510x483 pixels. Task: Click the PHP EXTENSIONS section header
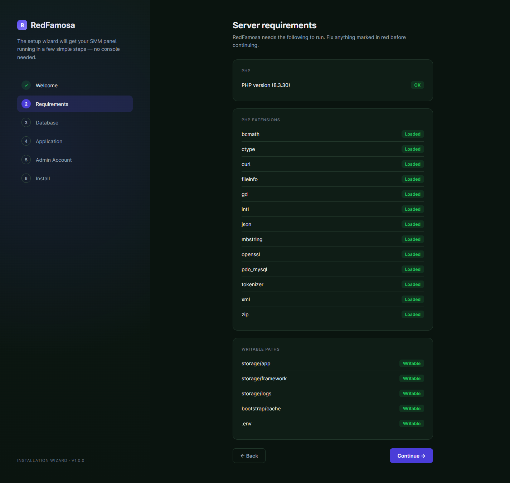tap(261, 120)
